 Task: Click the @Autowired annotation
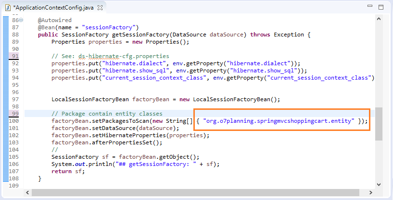pos(55,20)
